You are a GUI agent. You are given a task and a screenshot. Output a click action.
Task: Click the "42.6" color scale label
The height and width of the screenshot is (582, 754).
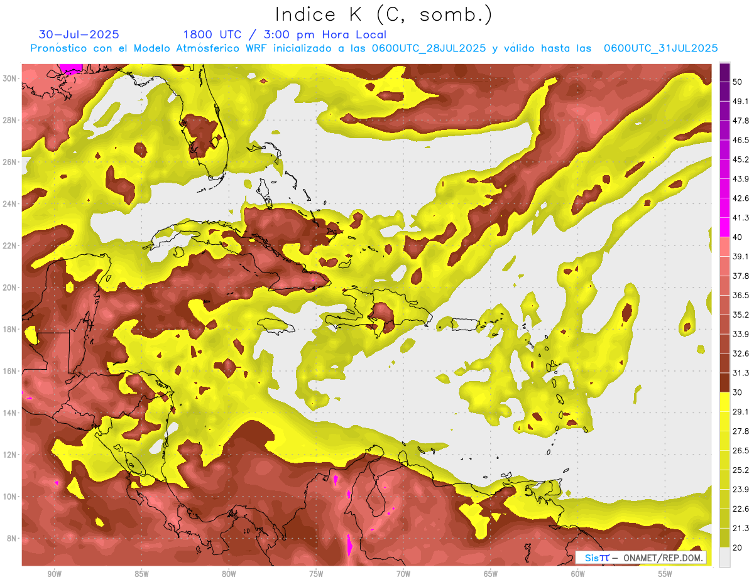pyautogui.click(x=741, y=199)
